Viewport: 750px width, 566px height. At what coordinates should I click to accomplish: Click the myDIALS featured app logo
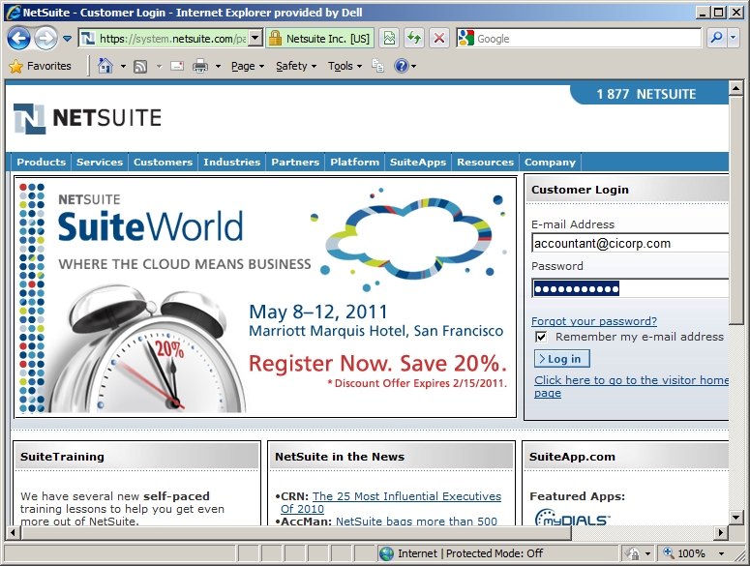572,518
